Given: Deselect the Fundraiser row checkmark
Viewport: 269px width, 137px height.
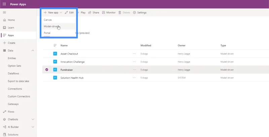Looking at the screenshot, I should pyautogui.click(x=47, y=70).
